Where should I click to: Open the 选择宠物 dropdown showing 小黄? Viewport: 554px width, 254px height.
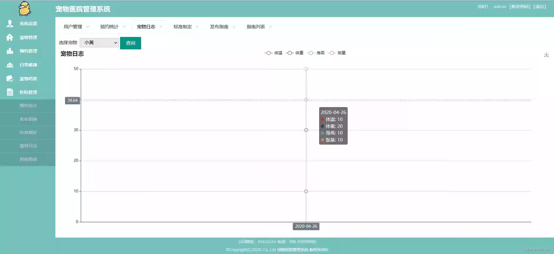pos(99,43)
